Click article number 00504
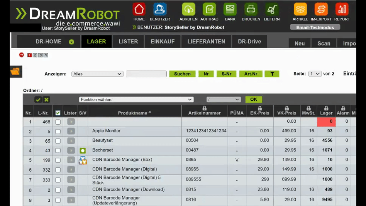Image resolution: width=366 pixels, height=206 pixels. (192, 140)
